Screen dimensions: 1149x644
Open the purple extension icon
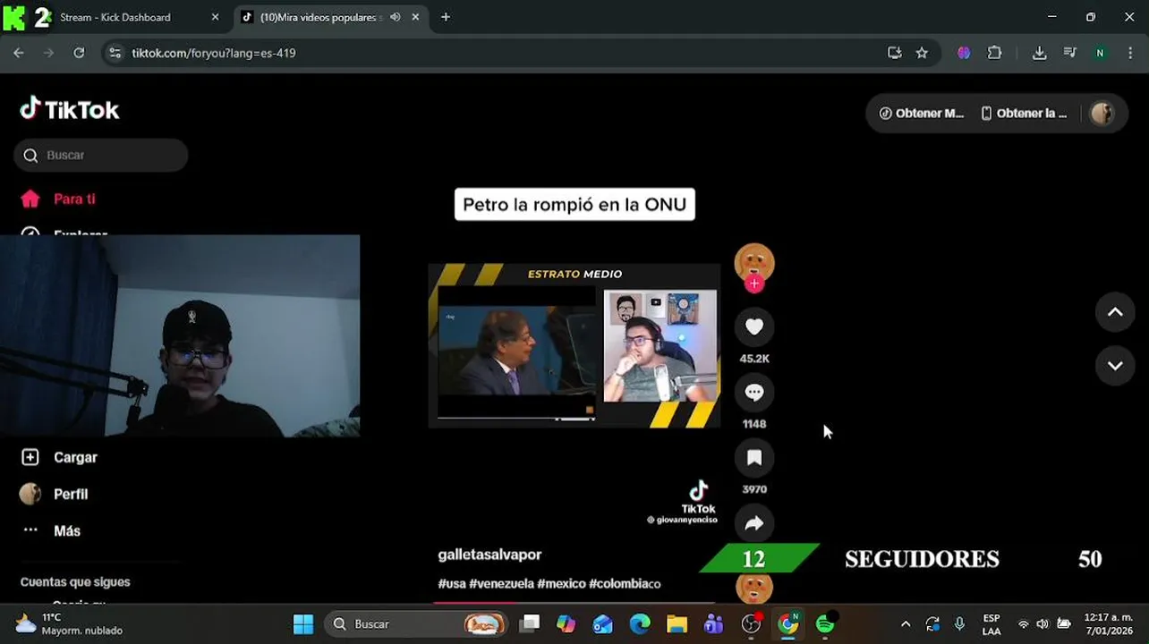click(964, 53)
